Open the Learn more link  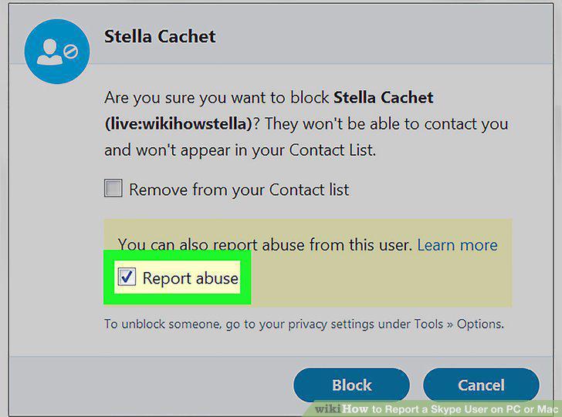coord(457,245)
